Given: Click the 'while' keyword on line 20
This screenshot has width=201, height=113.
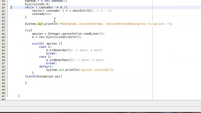Looking at the screenshot, I should (x=29, y=8).
